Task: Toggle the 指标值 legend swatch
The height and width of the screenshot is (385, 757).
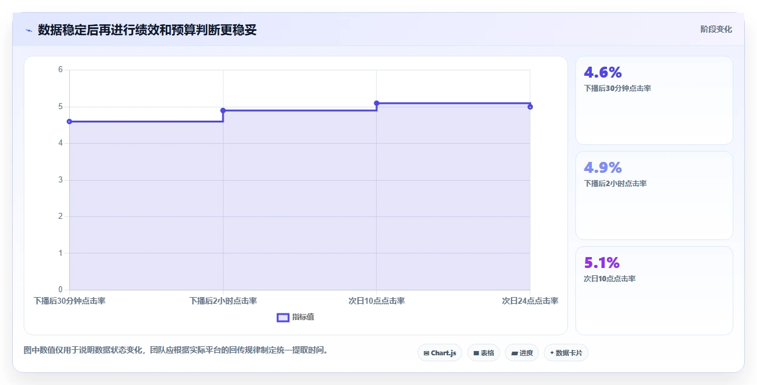Action: pos(283,317)
